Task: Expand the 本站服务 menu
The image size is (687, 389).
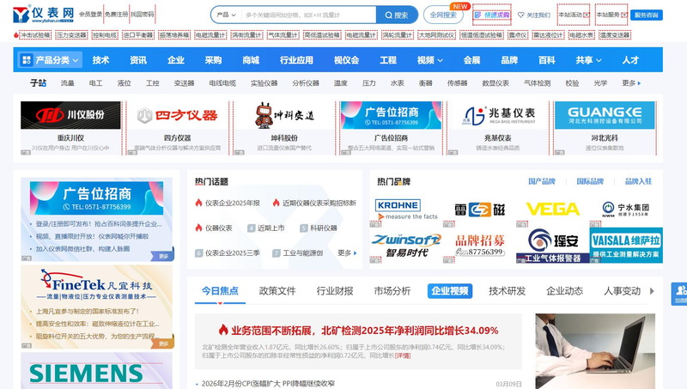Action: tap(611, 15)
